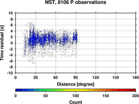
Task: Click the colorbar tick label 150
Action: coord(106,96)
